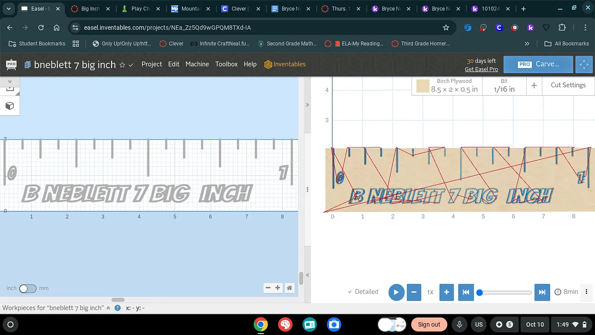The image size is (595, 335).
Task: Open the Birch Plywood material dropdown
Action: click(447, 85)
